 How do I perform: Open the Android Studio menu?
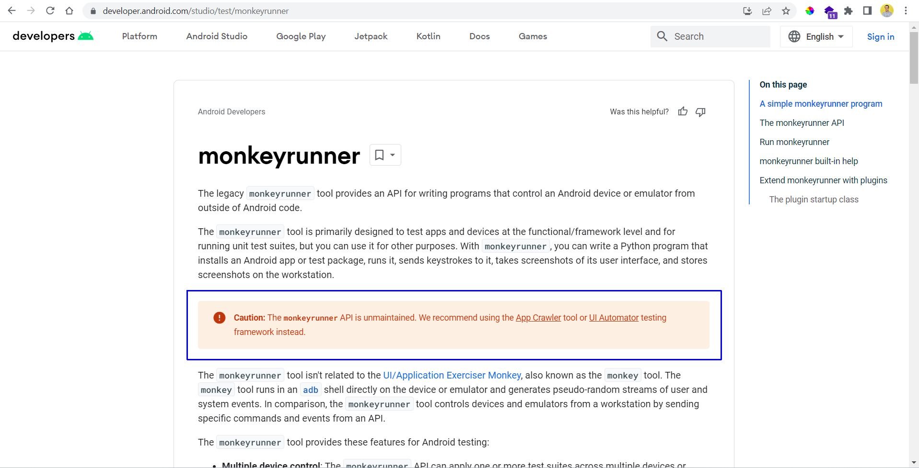coord(217,36)
